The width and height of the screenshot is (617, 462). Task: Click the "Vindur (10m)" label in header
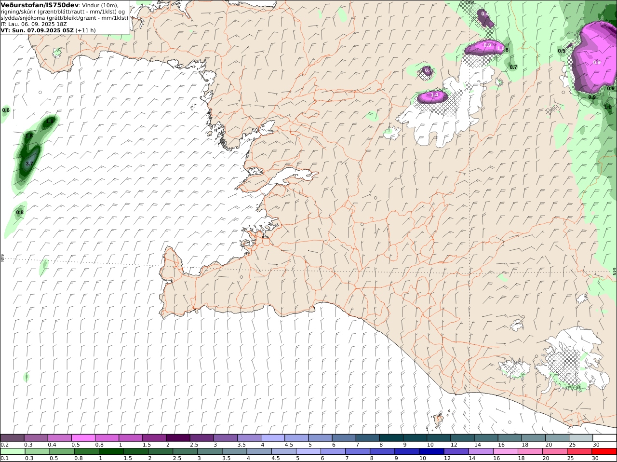(100, 5)
